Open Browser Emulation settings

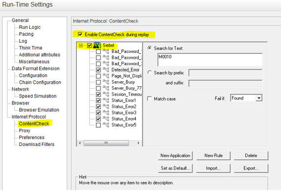pos(39,110)
